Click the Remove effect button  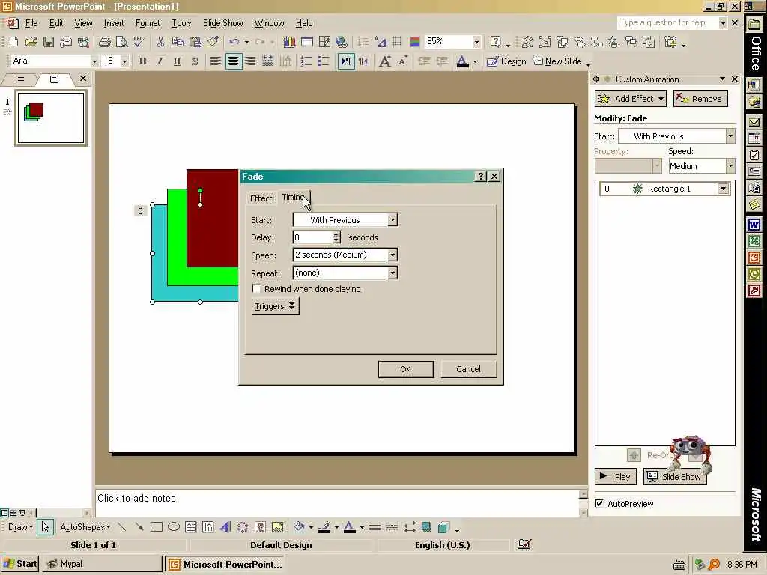coord(700,99)
